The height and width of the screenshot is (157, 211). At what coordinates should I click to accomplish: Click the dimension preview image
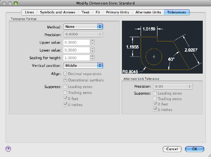pos(162,47)
